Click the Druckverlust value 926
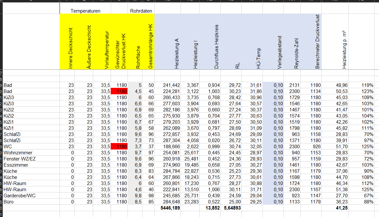Viewport: 379px width, 217px height. (311, 147)
